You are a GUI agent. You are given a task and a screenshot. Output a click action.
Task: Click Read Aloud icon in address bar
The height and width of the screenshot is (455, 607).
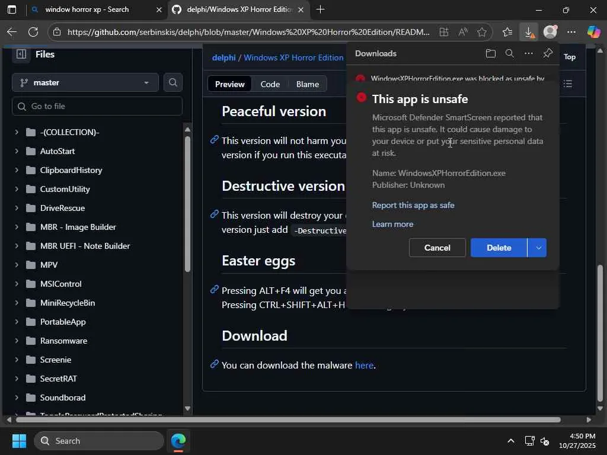(463, 32)
